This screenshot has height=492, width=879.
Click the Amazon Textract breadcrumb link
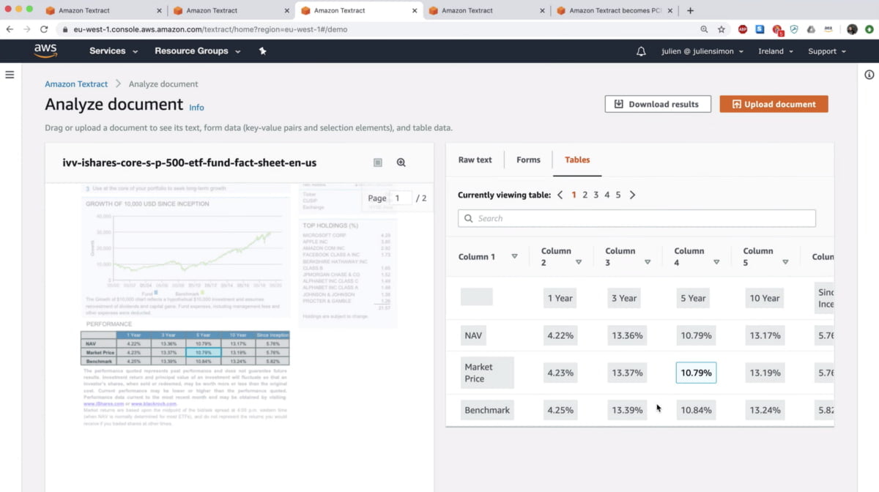(x=76, y=84)
